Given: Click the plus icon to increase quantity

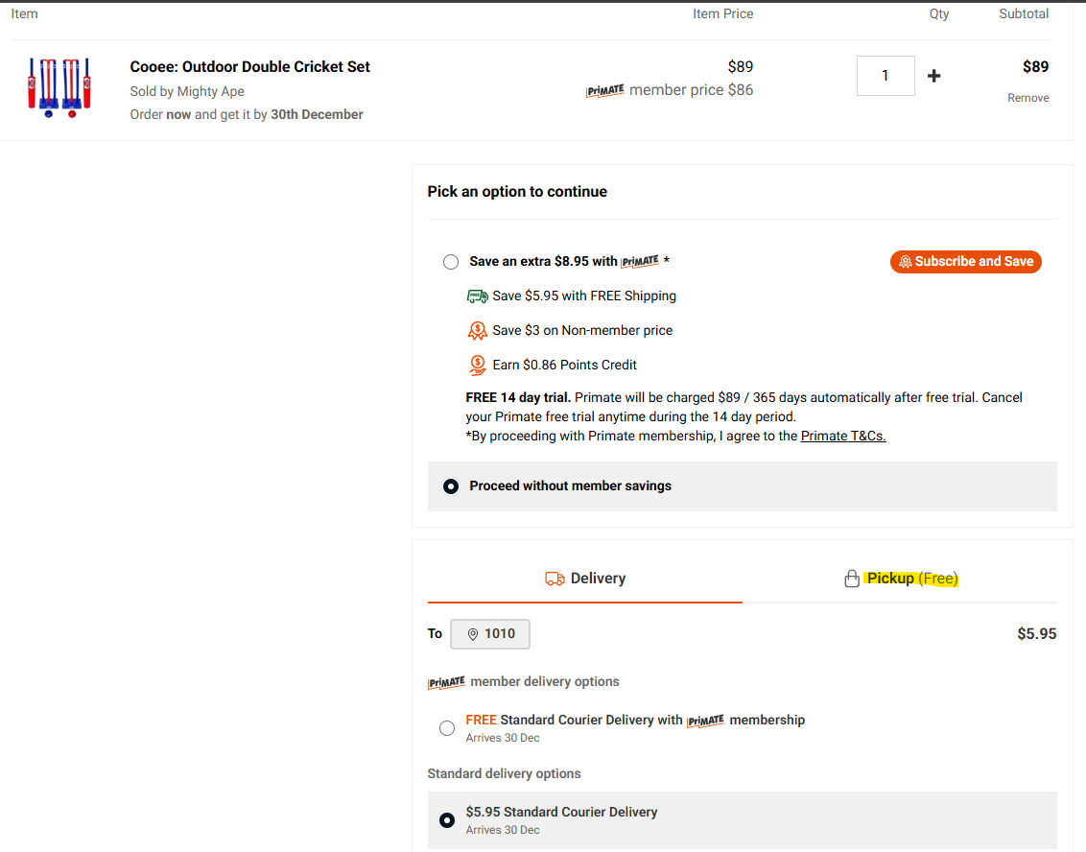Looking at the screenshot, I should point(933,76).
